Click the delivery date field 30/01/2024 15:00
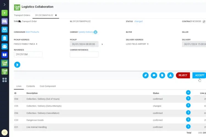 pyautogui.click(x=194, y=44)
